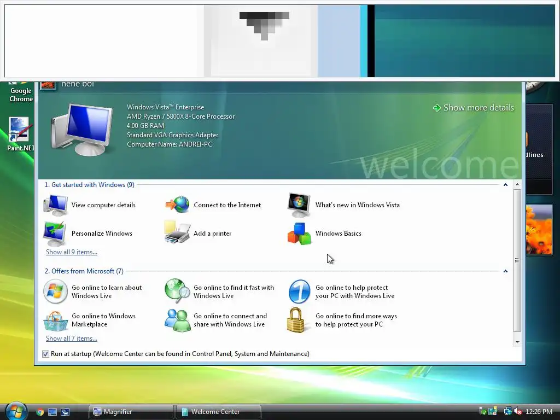Click the Personalize Windows monitor icon
This screenshot has height=420, width=560.
click(55, 233)
